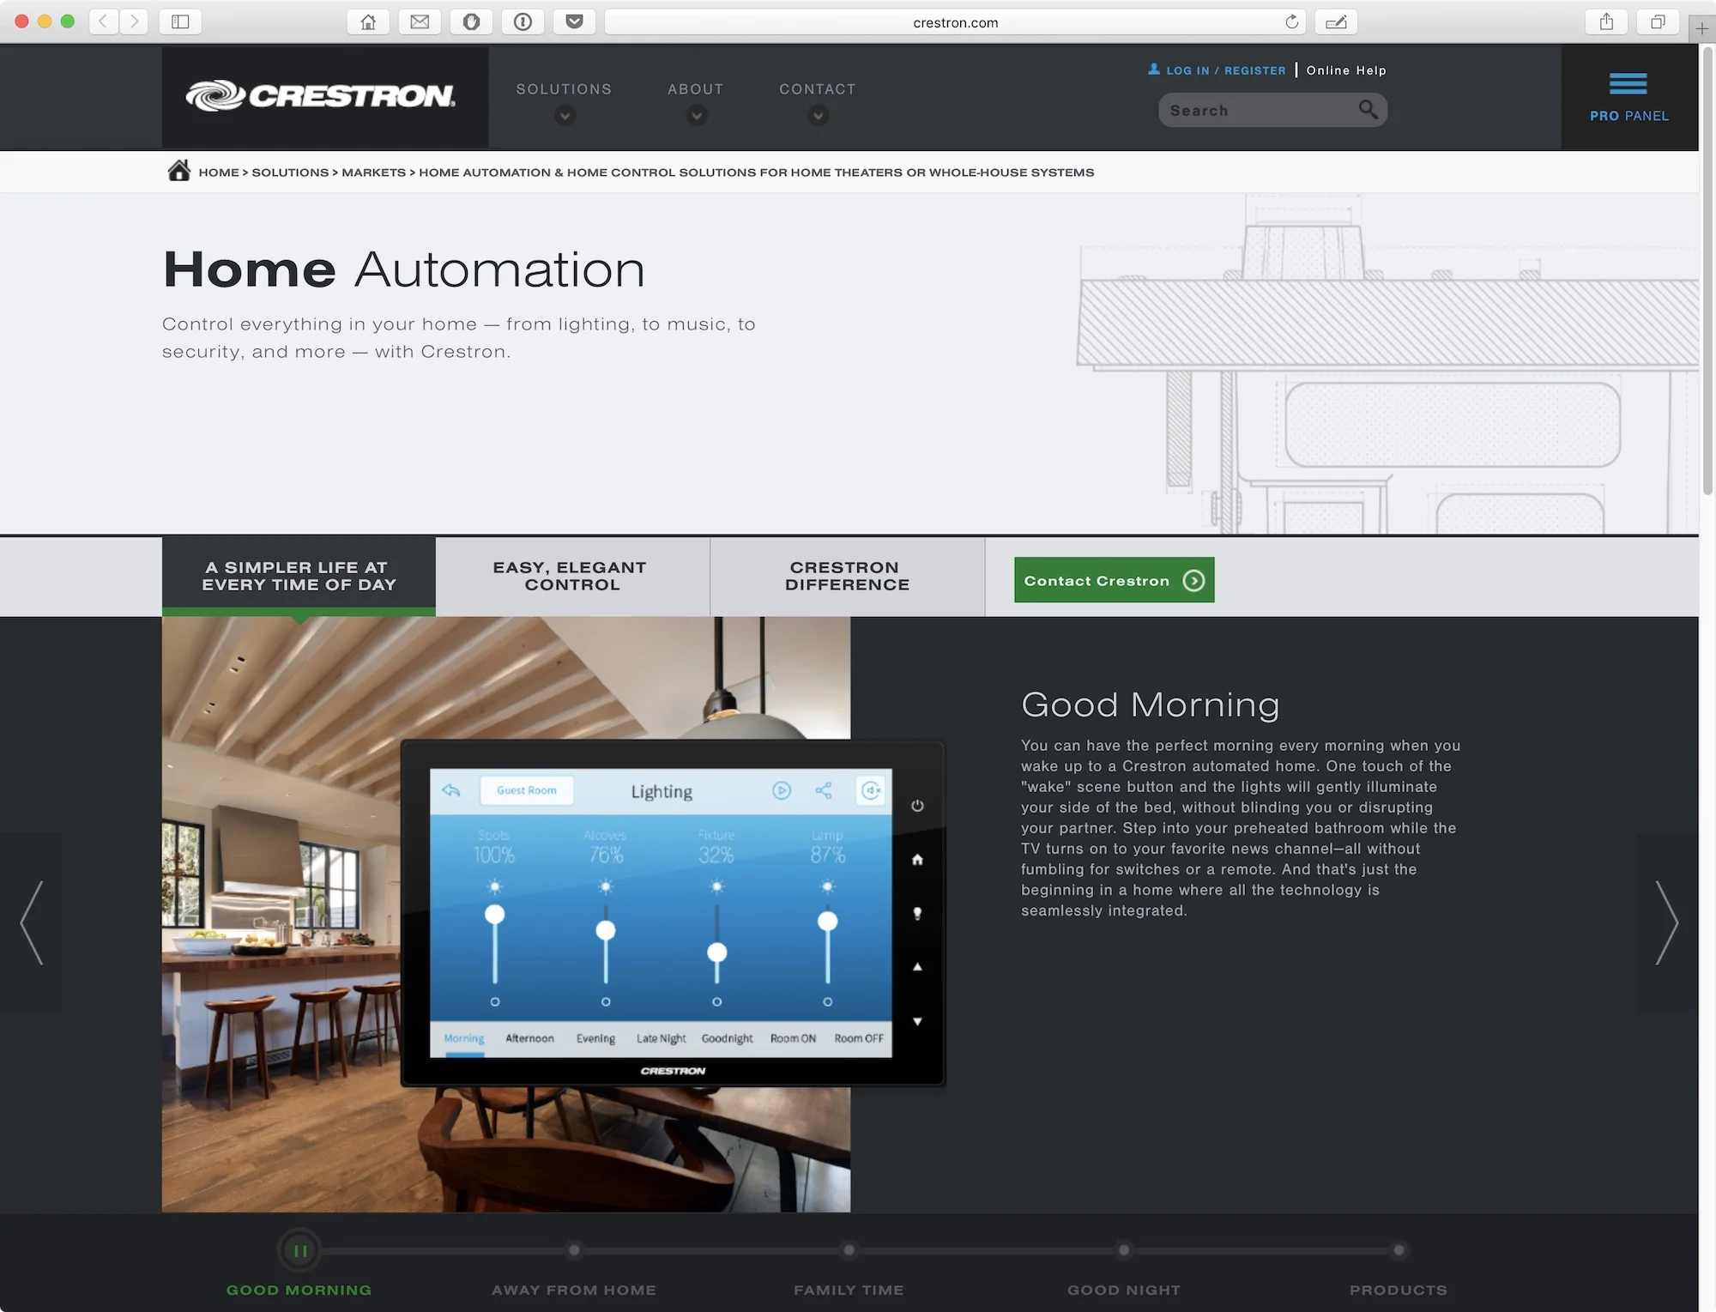Select the Good Night timeline dot
This screenshot has height=1312, width=1716.
coord(1123,1250)
